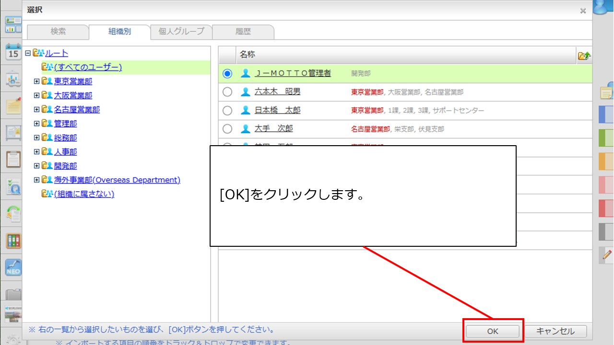Viewport: 614px width, 345px height.
Task: Select the green color swatch on right
Action: pos(606,138)
